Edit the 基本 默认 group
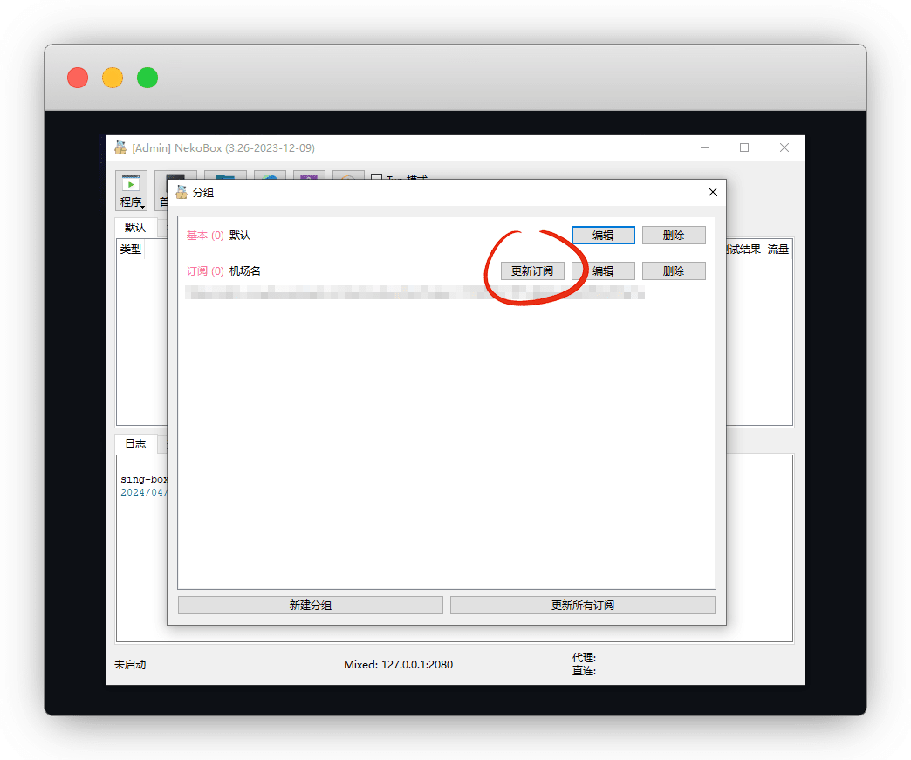The width and height of the screenshot is (911, 760). 603,236
